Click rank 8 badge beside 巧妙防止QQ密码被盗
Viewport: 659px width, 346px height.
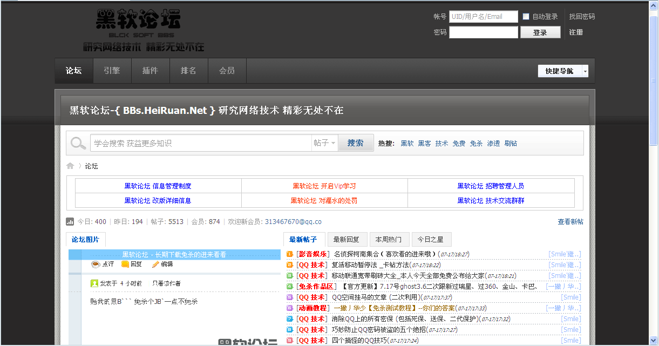point(290,329)
